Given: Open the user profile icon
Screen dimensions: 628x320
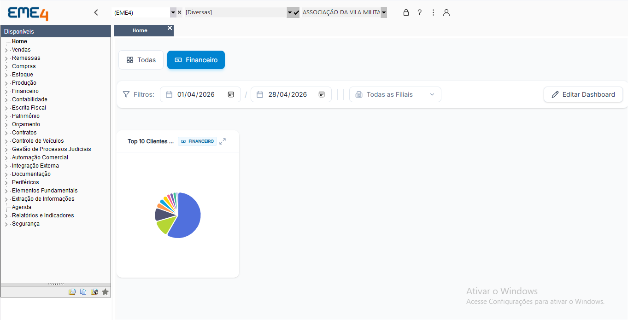Looking at the screenshot, I should pyautogui.click(x=446, y=12).
